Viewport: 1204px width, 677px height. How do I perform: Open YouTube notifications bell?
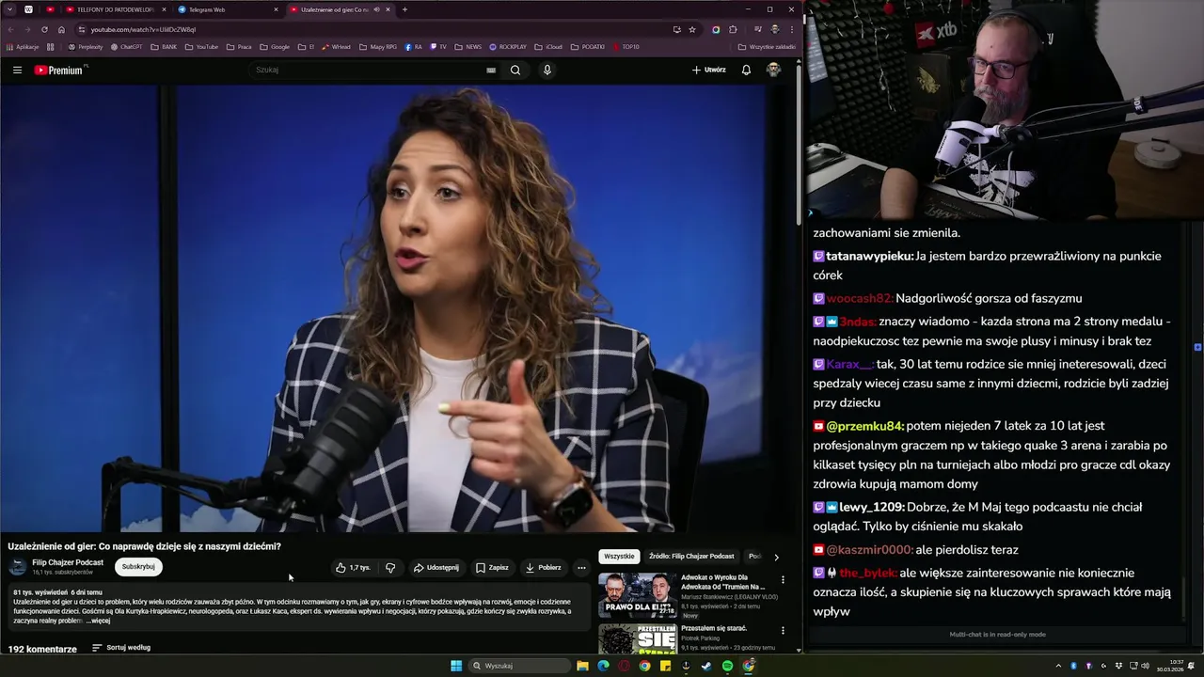click(746, 70)
